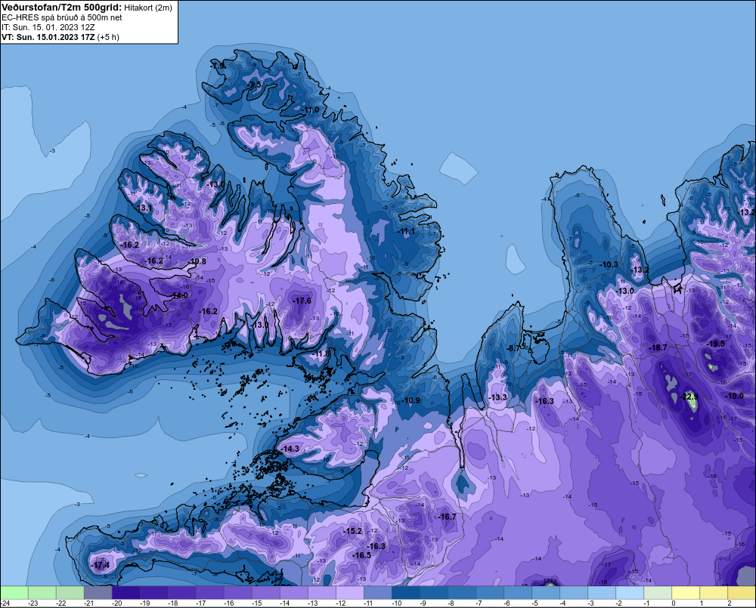Image resolution: width=756 pixels, height=608 pixels.
Task: Click the -10.9 temperature label
Action: tap(411, 400)
